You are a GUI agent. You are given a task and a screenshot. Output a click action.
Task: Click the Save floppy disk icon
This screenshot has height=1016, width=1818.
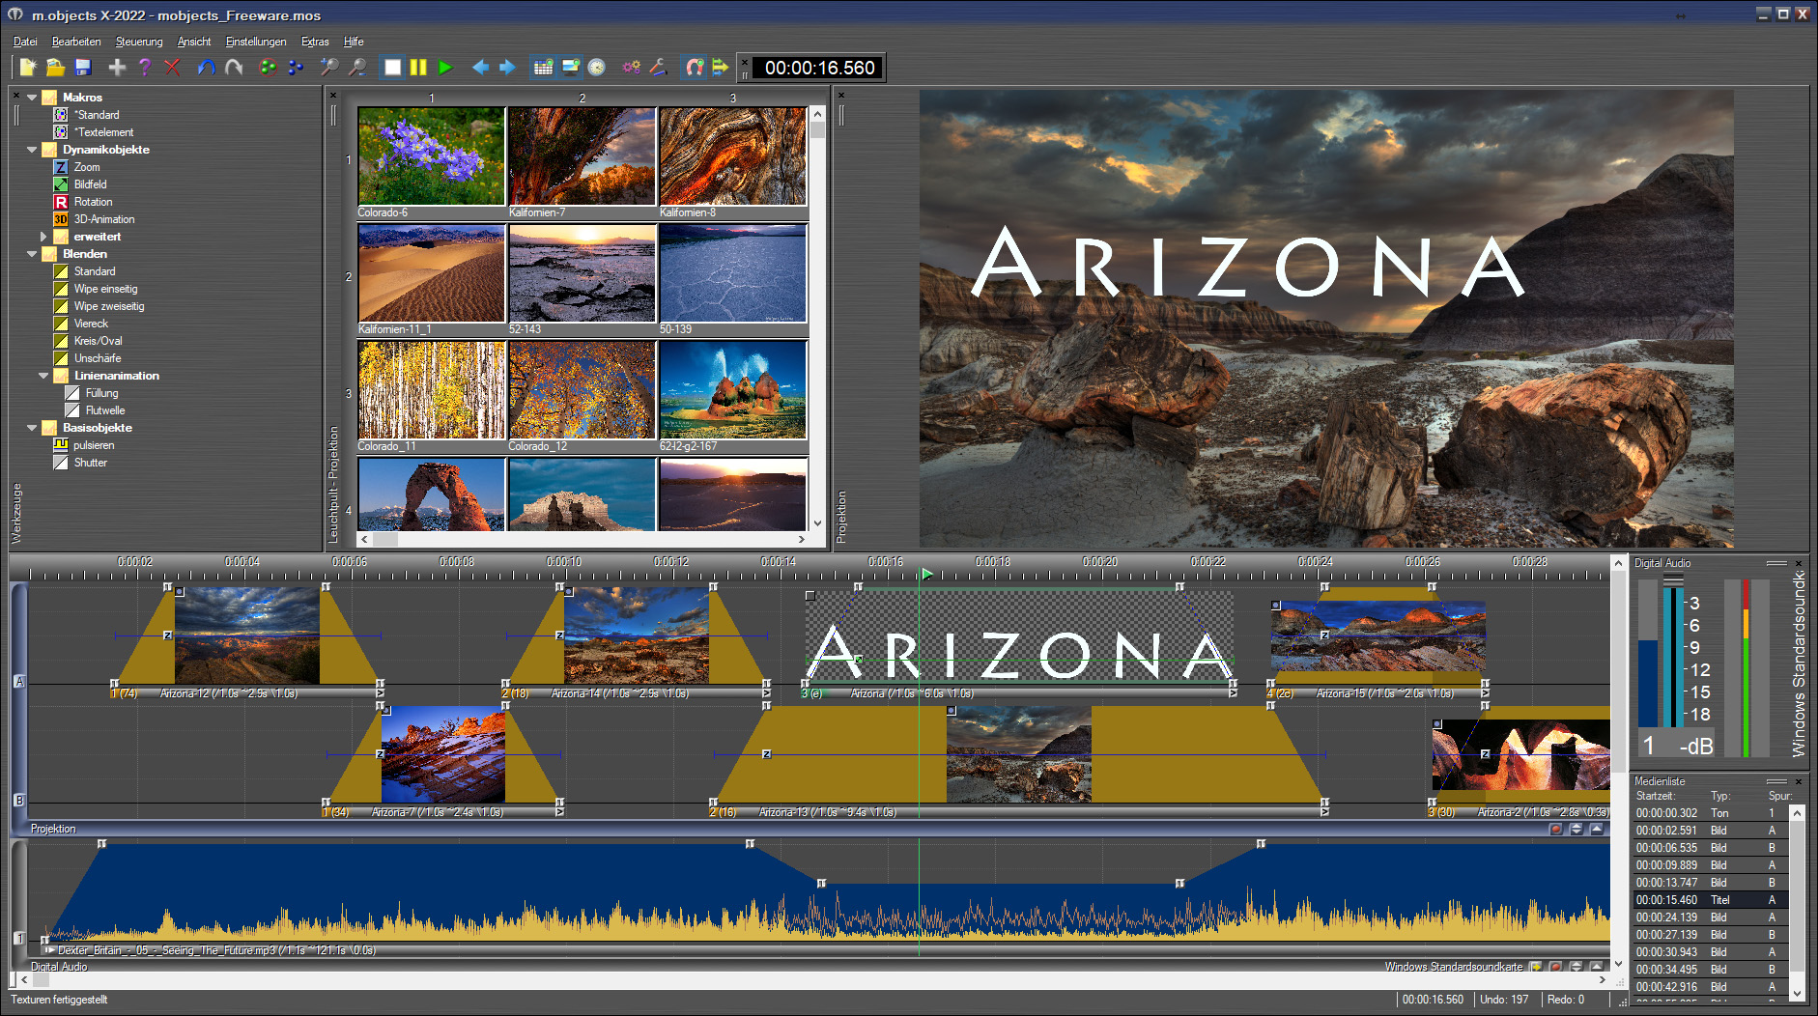coord(83,68)
